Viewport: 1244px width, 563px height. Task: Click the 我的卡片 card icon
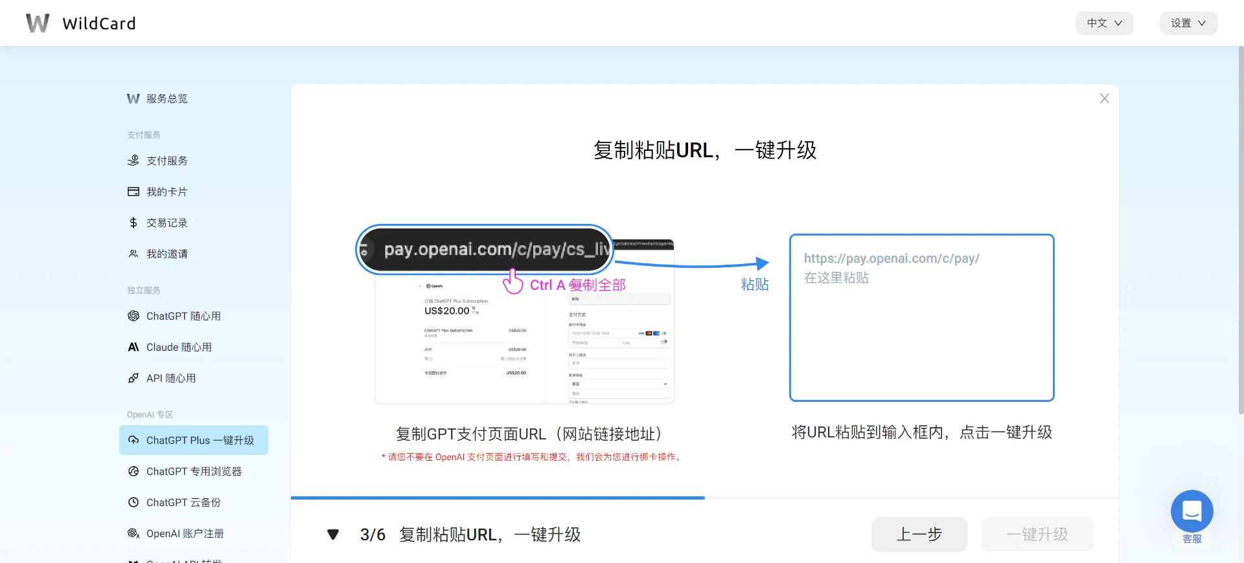tap(133, 192)
